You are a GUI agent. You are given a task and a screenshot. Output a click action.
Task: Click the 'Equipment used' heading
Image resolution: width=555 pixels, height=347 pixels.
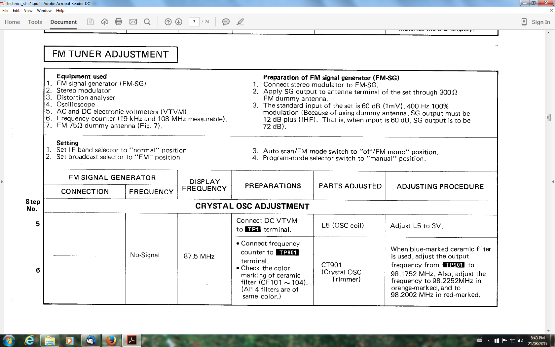click(x=82, y=76)
